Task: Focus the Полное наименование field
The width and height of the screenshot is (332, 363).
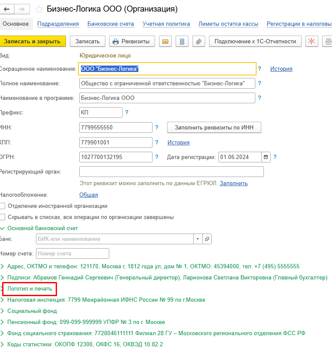Action: [167, 83]
